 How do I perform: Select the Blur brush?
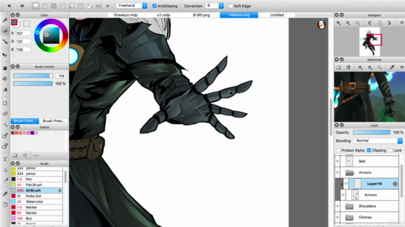point(37,219)
